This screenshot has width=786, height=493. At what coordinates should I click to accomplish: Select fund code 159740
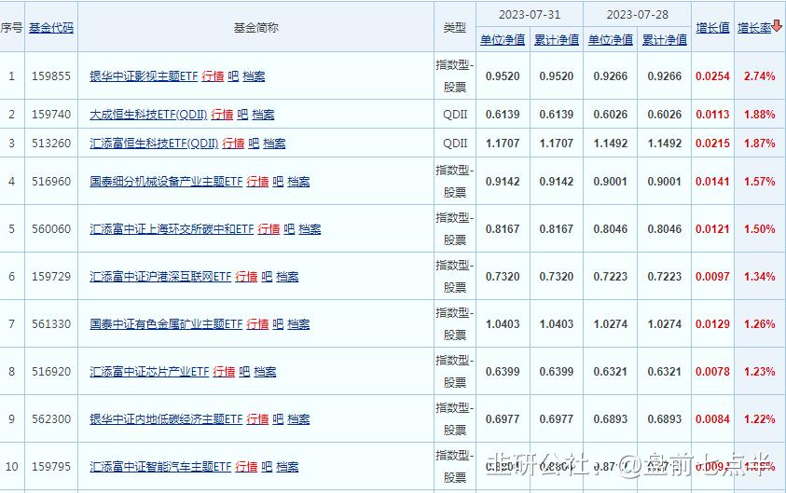point(51,115)
